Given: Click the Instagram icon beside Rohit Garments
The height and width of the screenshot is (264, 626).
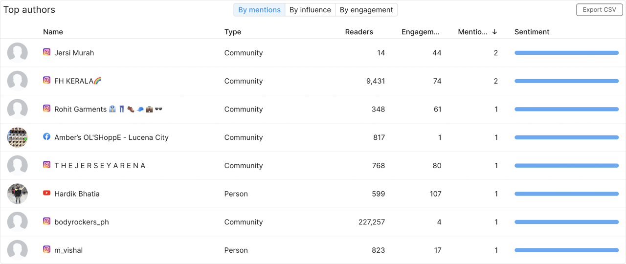Looking at the screenshot, I should coord(46,109).
